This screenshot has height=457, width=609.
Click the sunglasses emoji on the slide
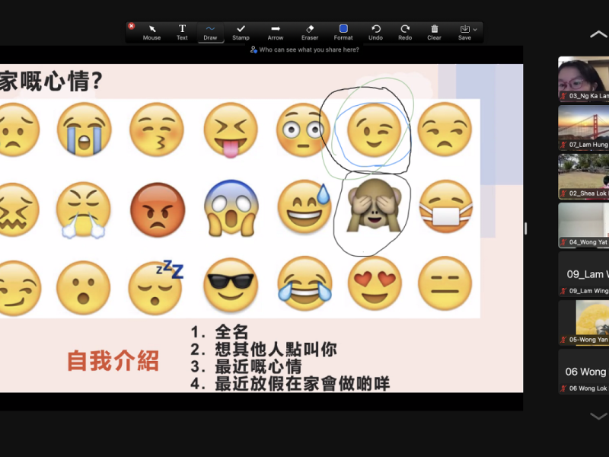coord(231,284)
